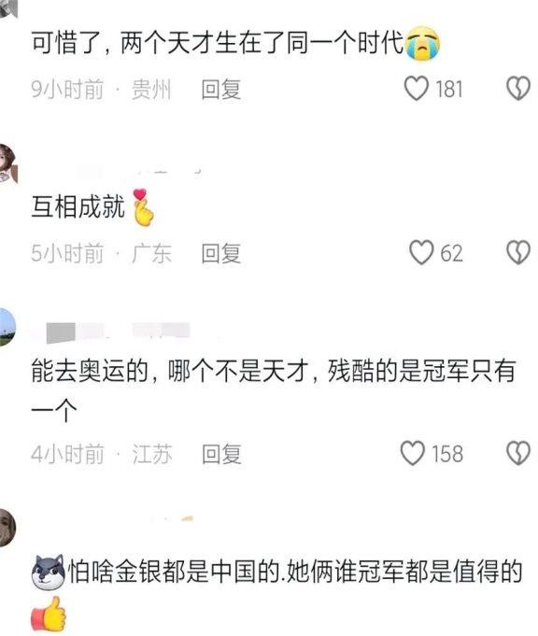
Task: Reply to the 9小时前 Guizhou comment
Action: pyautogui.click(x=221, y=90)
